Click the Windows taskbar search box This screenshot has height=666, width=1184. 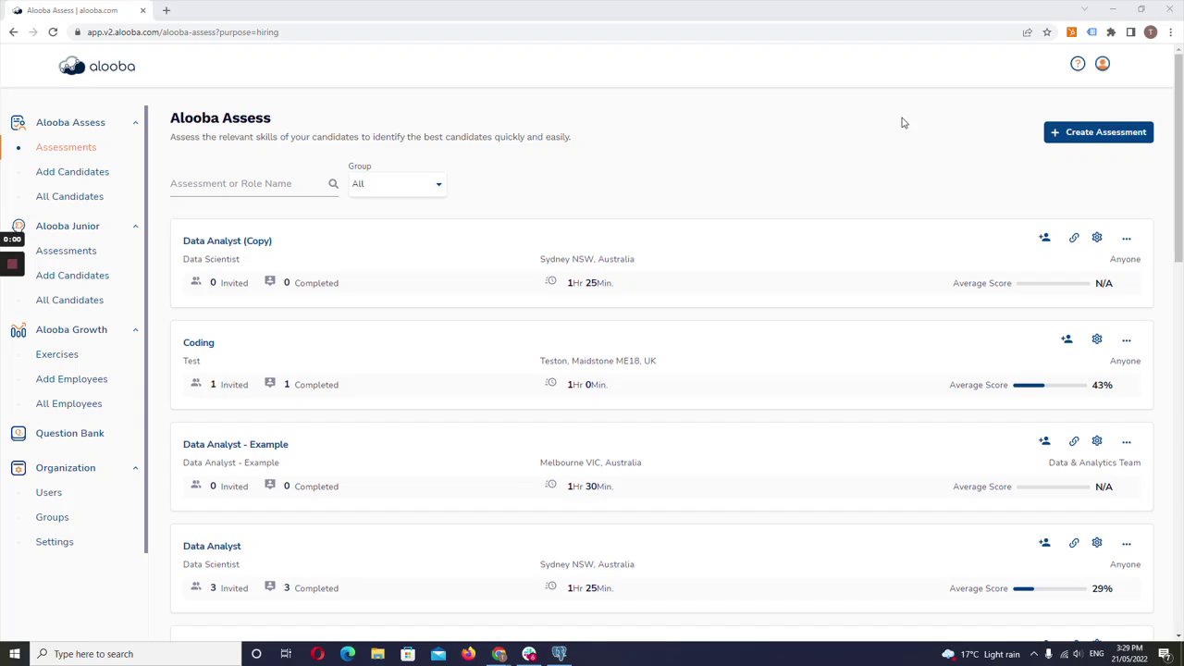coord(134,654)
